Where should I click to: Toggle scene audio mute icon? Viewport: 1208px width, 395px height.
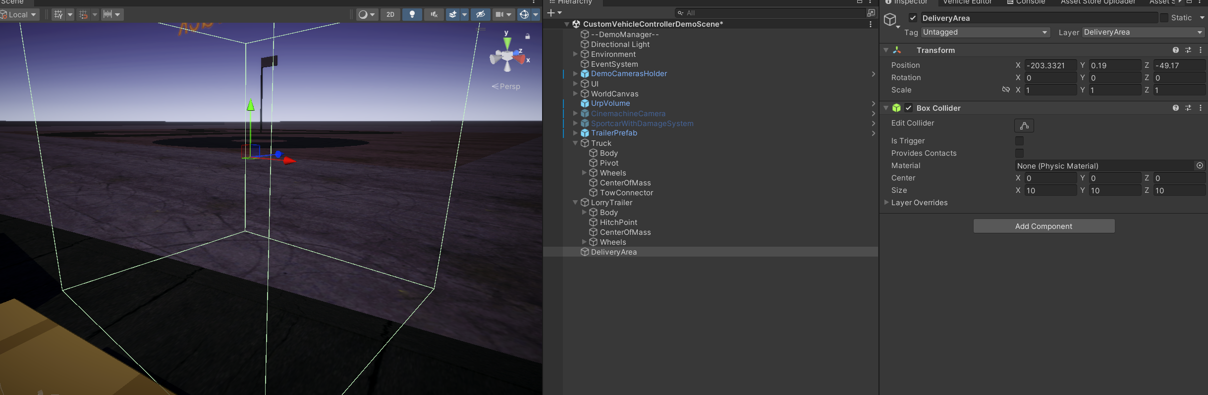click(x=434, y=14)
